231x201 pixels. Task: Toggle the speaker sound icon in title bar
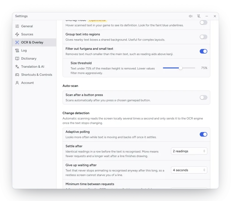(x=191, y=16)
